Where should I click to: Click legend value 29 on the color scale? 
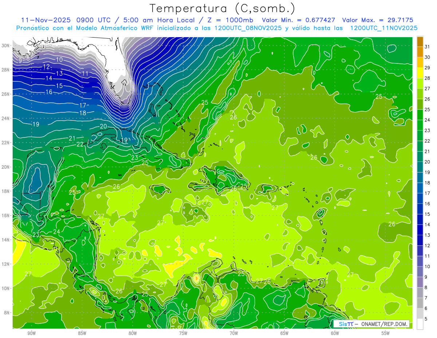pyautogui.click(x=428, y=67)
